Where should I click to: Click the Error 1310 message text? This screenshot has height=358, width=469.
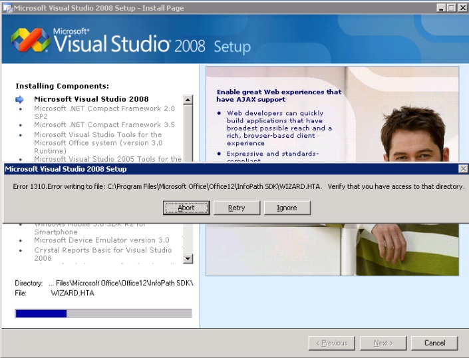[x=239, y=186]
